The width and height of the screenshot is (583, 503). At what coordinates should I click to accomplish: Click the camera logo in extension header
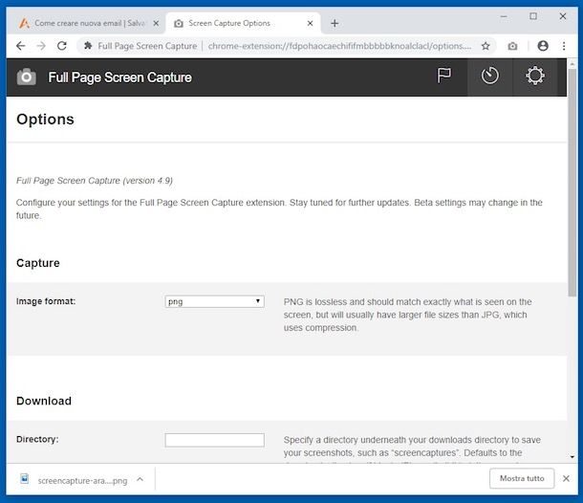tap(27, 77)
